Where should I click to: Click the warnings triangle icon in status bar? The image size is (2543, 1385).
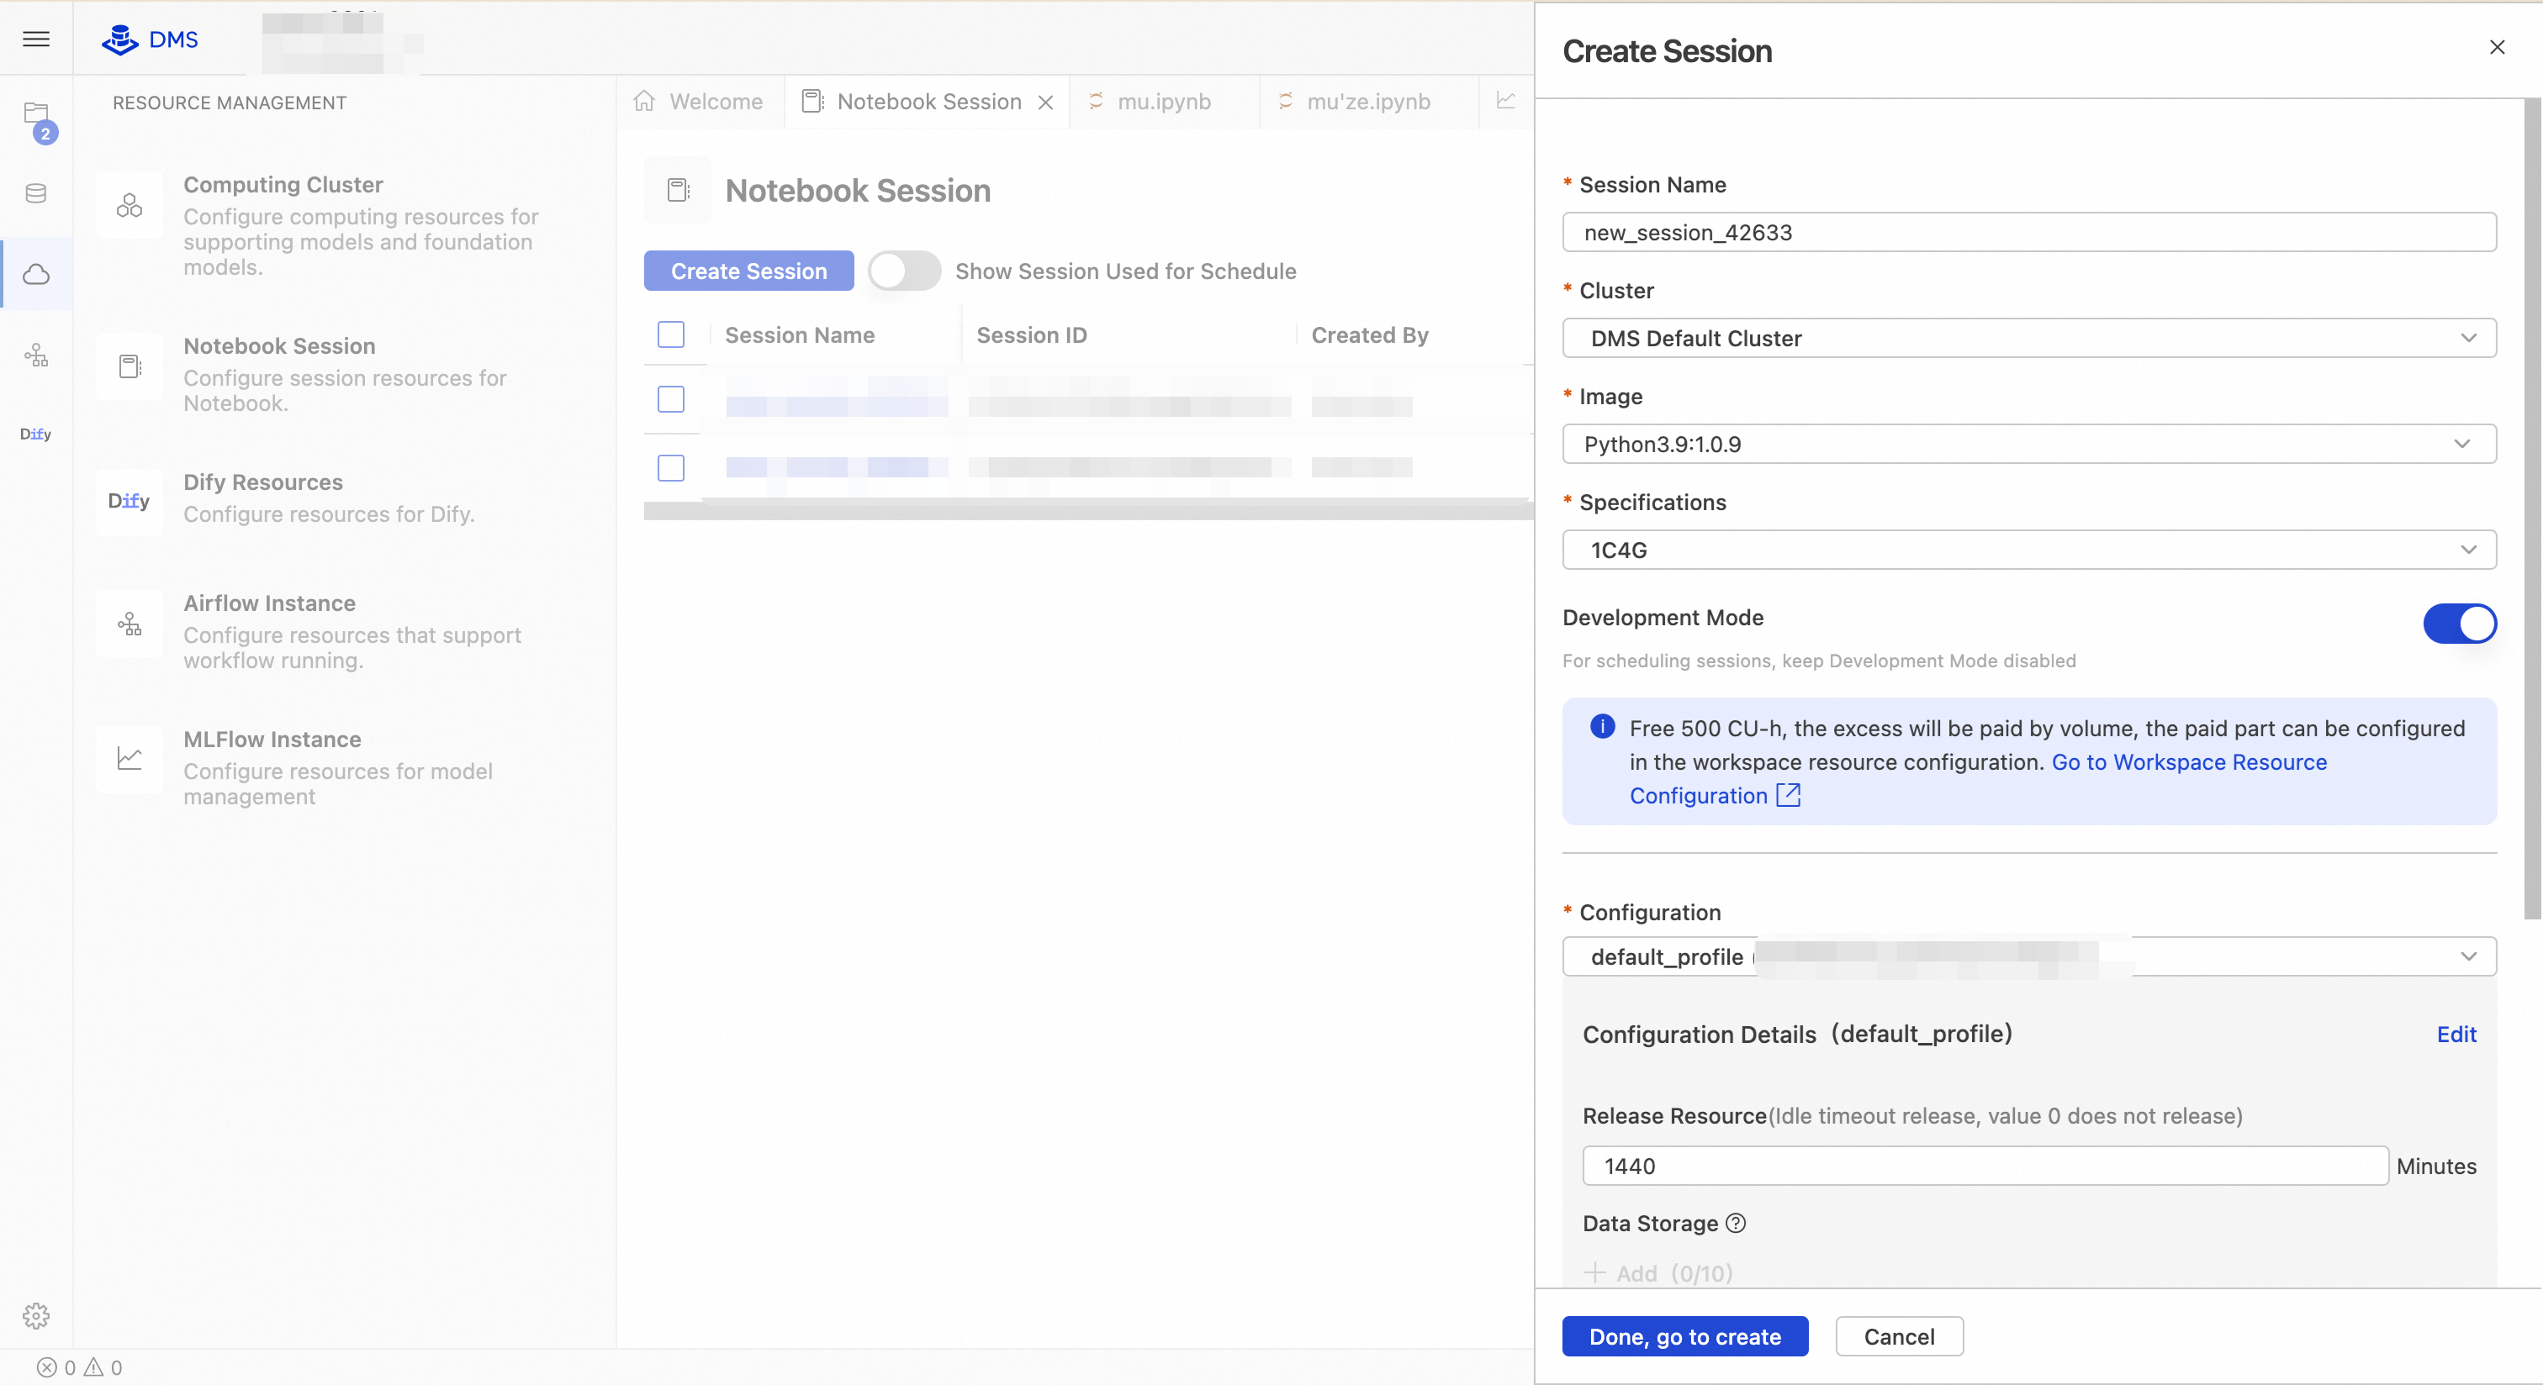[x=94, y=1367]
